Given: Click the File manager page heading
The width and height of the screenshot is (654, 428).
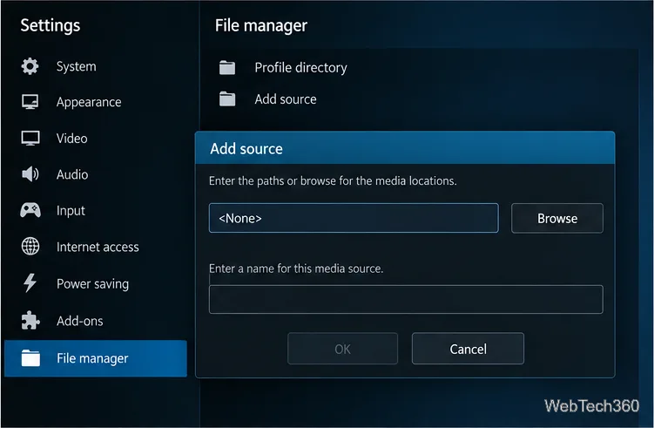Looking at the screenshot, I should [261, 25].
